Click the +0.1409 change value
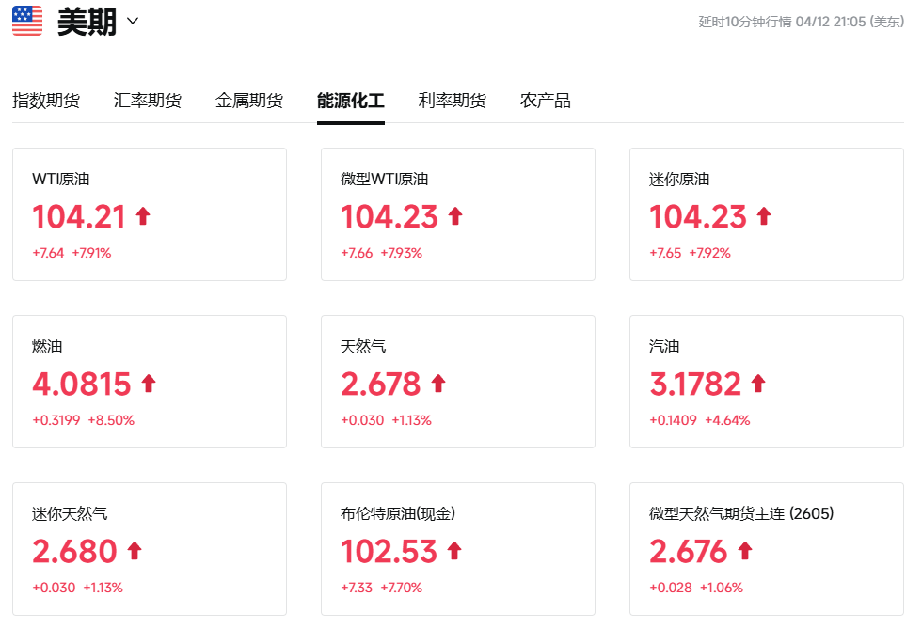 pos(674,420)
